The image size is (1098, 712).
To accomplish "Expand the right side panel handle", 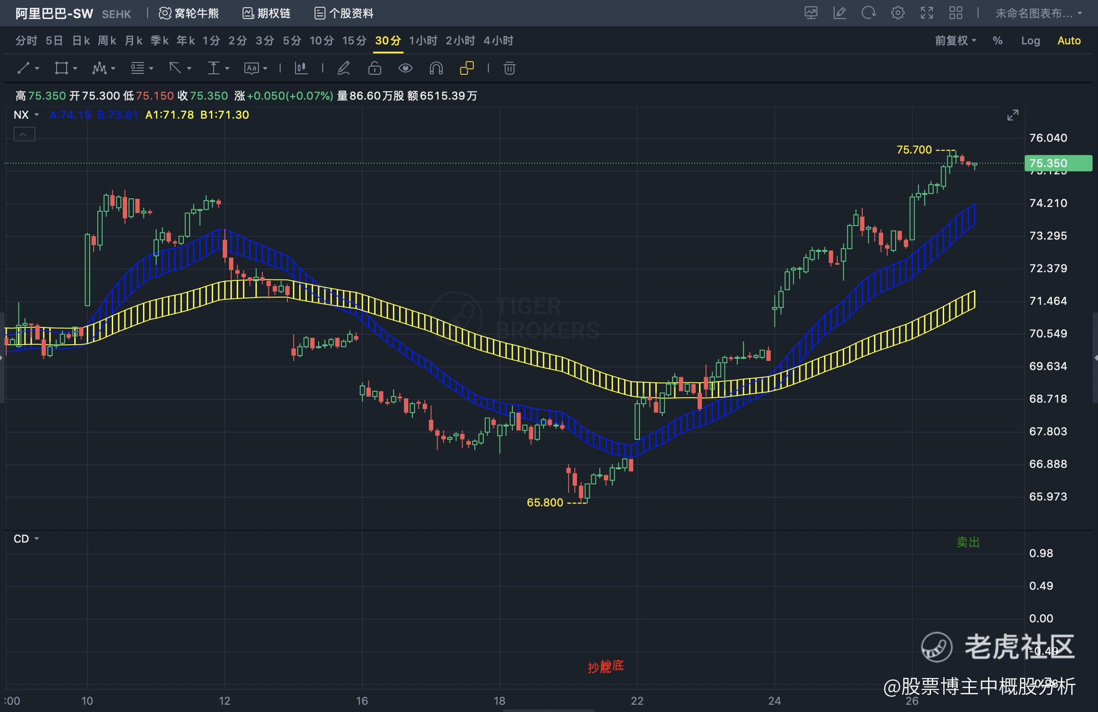I will pyautogui.click(x=1095, y=358).
